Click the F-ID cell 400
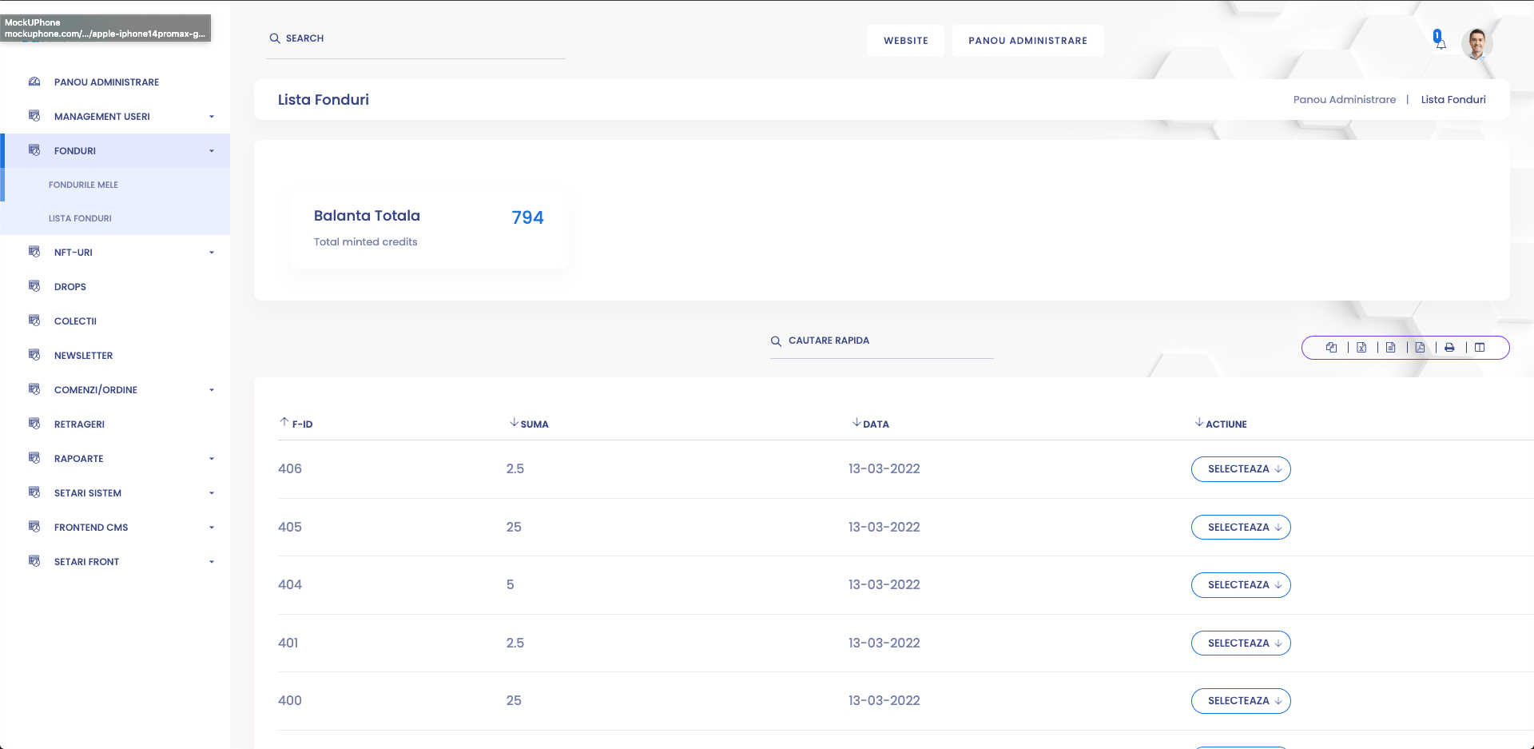1534x749 pixels. pyautogui.click(x=290, y=701)
